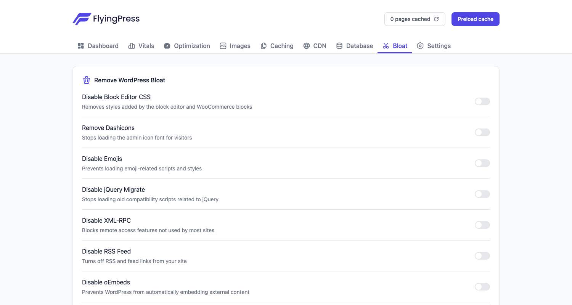
Task: Open the Settings tab
Action: coord(434,46)
